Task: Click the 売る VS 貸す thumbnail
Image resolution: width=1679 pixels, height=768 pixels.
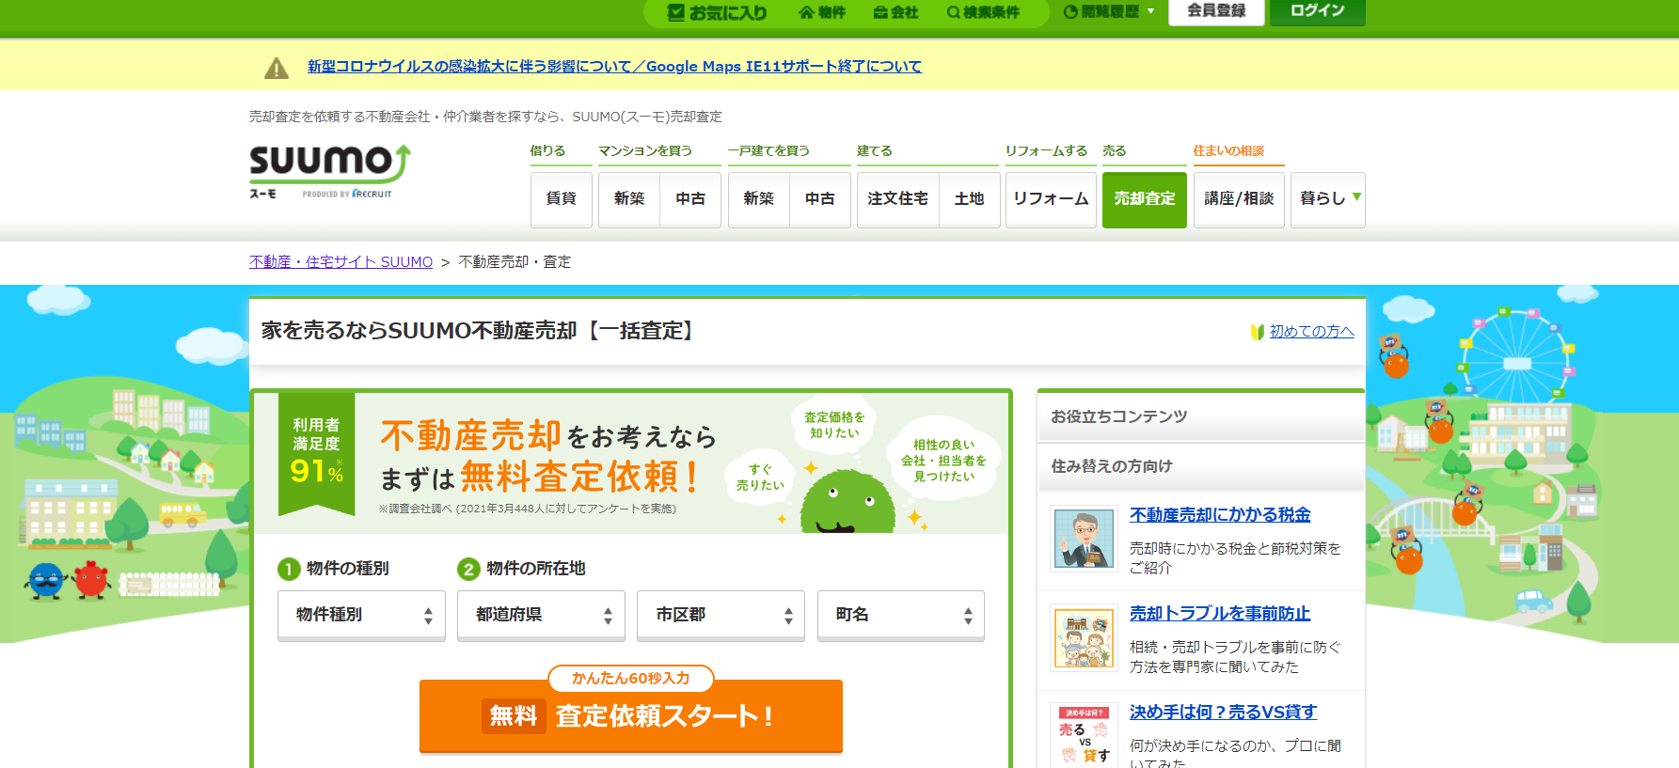Action: [x=1084, y=735]
